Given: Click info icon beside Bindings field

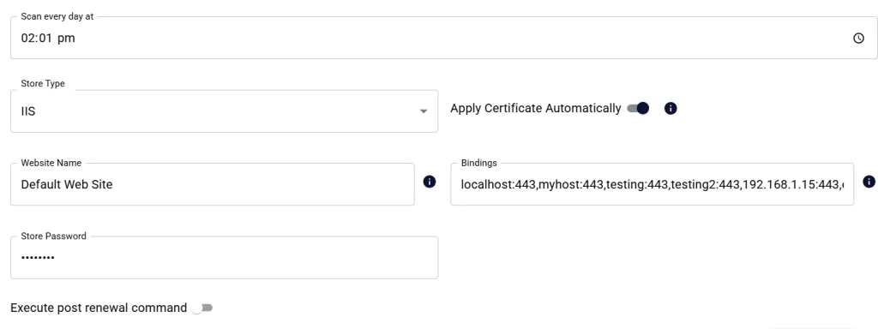Looking at the screenshot, I should 869,182.
